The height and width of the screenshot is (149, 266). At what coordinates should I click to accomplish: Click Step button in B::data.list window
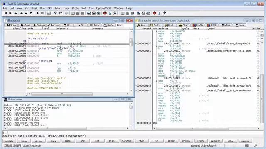11,25
